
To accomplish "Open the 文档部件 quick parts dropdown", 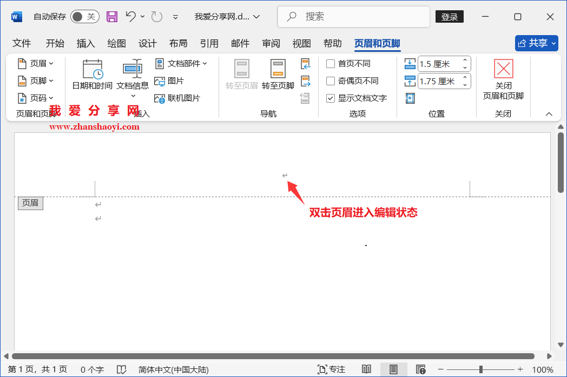I will pyautogui.click(x=181, y=64).
